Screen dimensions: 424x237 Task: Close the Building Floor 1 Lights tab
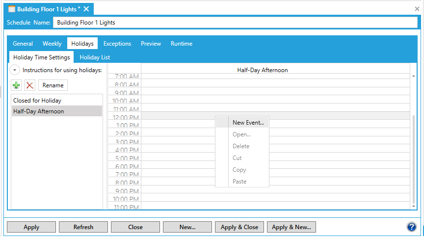86,9
